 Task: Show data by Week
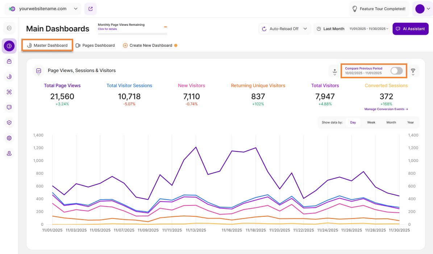pos(371,122)
